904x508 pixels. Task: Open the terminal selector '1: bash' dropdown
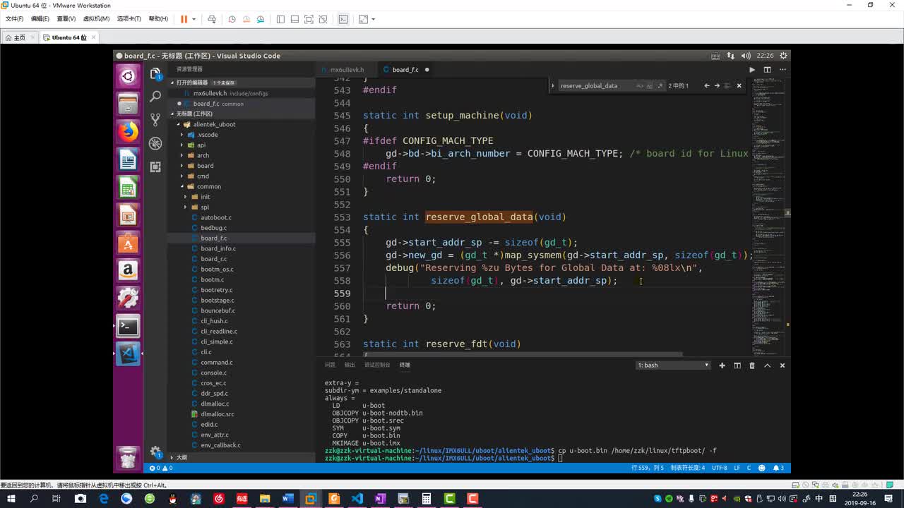tap(673, 365)
